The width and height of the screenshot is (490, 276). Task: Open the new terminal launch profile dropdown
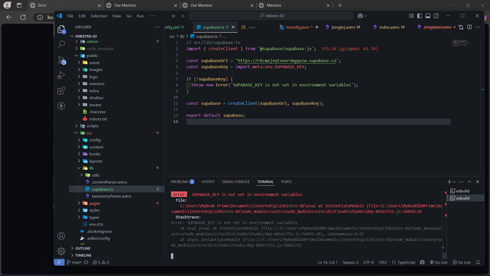[454, 182]
